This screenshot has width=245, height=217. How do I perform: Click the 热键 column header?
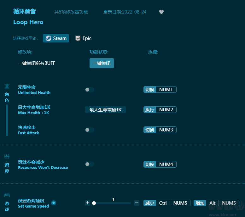coord(153,52)
